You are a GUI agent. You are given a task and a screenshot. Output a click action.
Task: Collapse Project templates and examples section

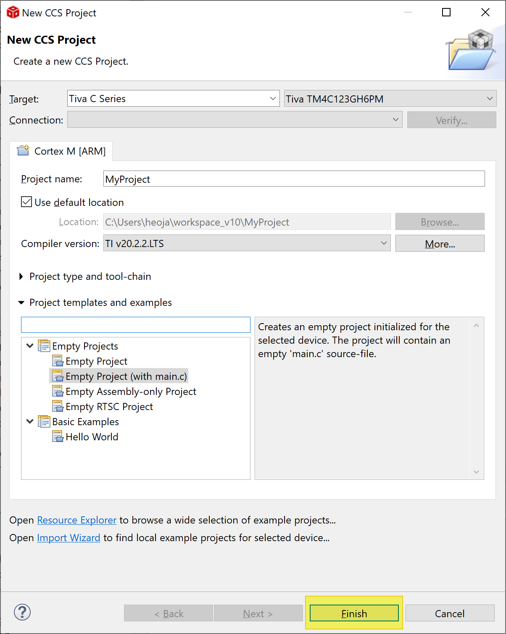[21, 303]
